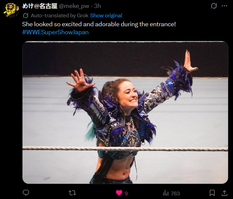The image size is (233, 199).
Task: Click the translated tweet text body
Action: [99, 24]
